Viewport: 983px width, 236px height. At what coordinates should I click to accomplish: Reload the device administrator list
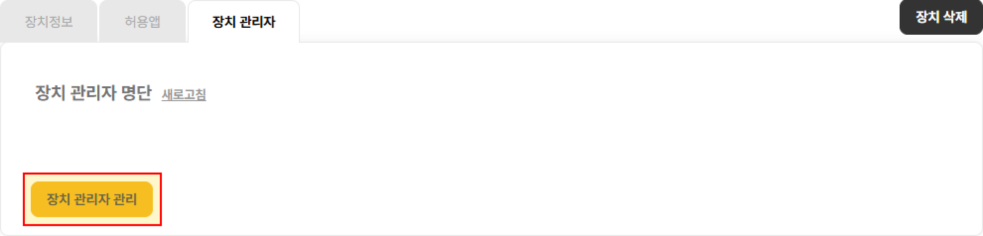184,94
